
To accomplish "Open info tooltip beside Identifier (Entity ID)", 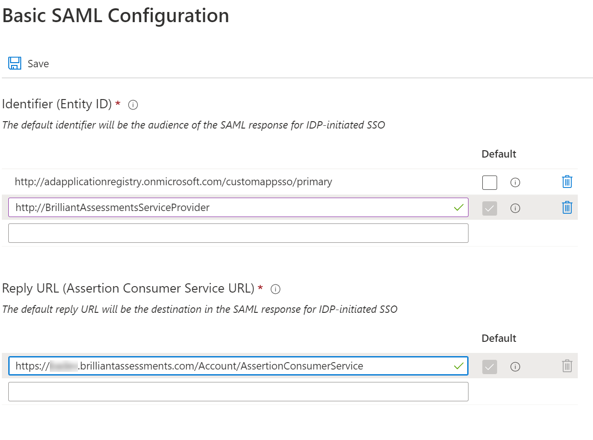I will point(133,105).
